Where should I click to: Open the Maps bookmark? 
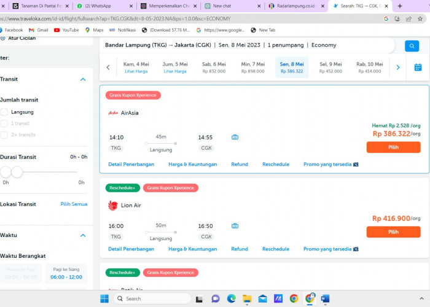(x=95, y=30)
